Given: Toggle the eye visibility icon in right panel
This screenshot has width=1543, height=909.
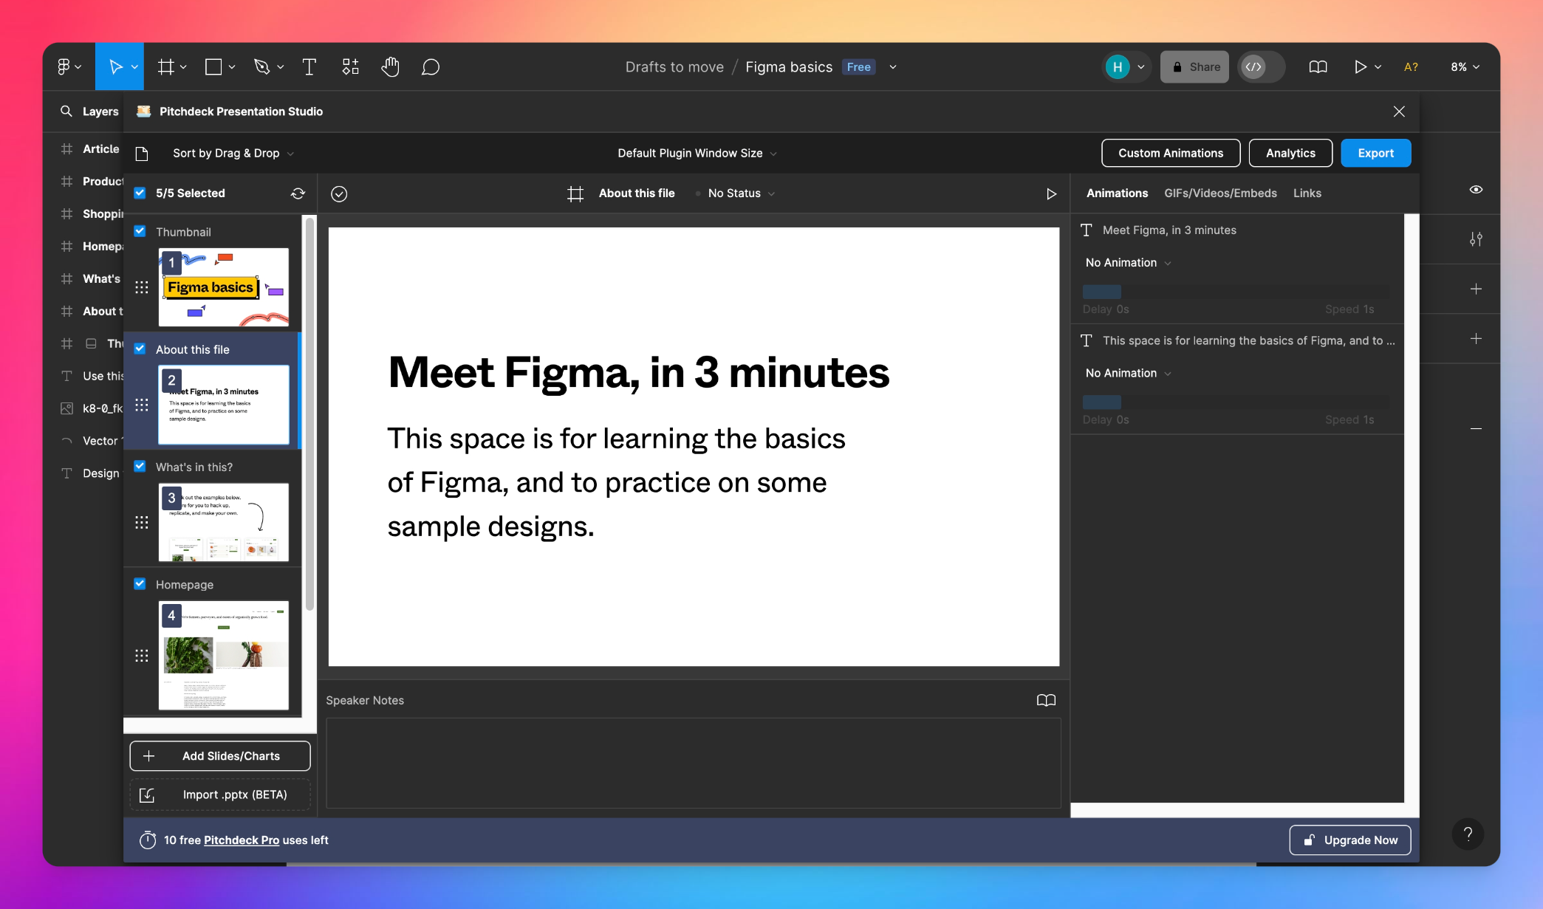Looking at the screenshot, I should 1476,190.
